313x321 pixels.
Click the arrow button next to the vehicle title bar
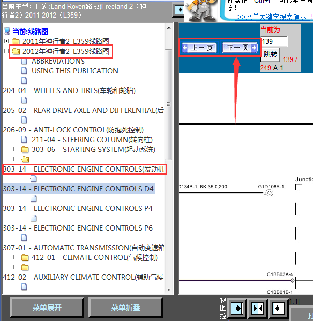pyautogui.click(x=179, y=10)
